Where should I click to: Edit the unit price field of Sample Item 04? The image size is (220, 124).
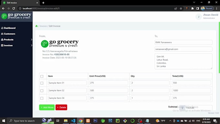[x=109, y=98]
